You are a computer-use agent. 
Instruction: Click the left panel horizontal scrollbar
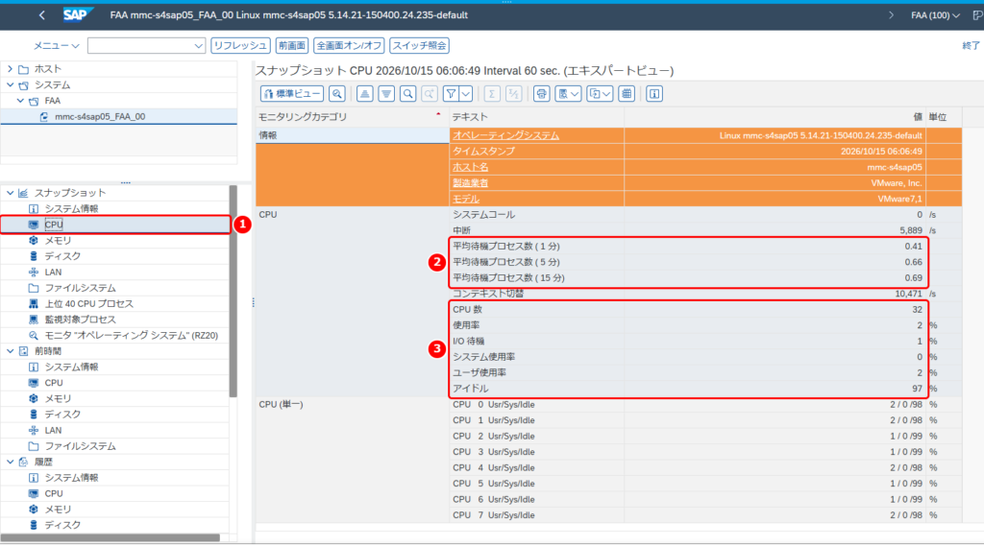111,538
